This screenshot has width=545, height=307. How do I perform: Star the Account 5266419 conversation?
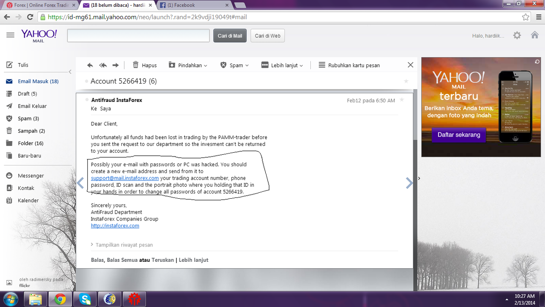click(x=406, y=81)
